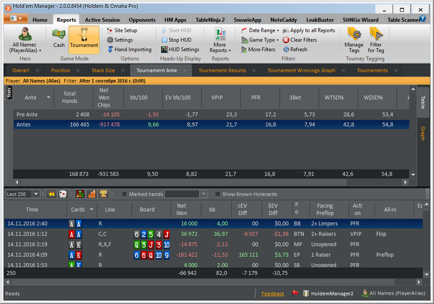The image size is (434, 304).
Task: Select the hand at 14.11.2016 4:09
Action: click(213, 255)
